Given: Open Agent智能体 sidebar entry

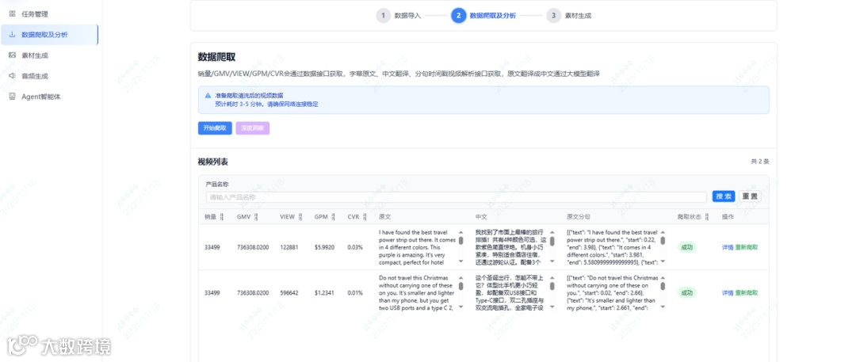Looking at the screenshot, I should pos(41,97).
